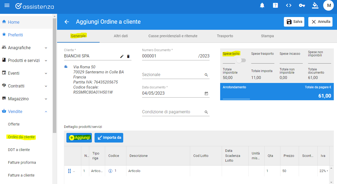
Task: Click the Numero Documento field
Action: 176,56
